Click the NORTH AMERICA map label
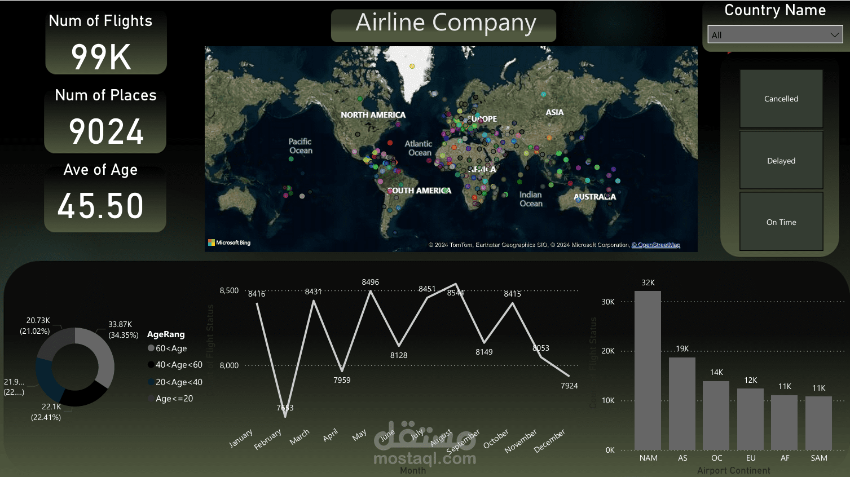 point(373,115)
